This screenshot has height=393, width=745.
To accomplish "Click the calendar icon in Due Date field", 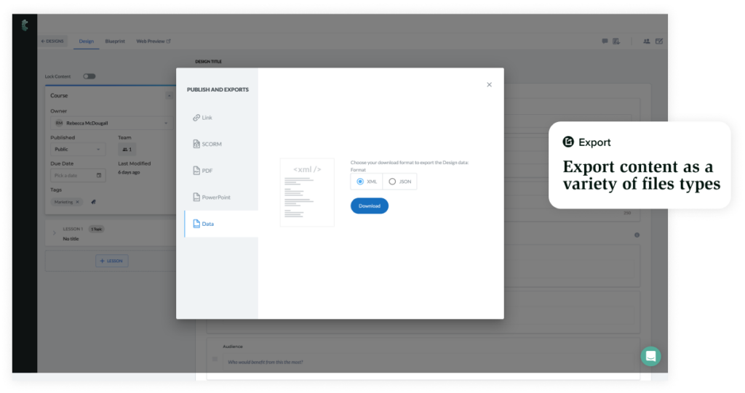I will tap(99, 176).
